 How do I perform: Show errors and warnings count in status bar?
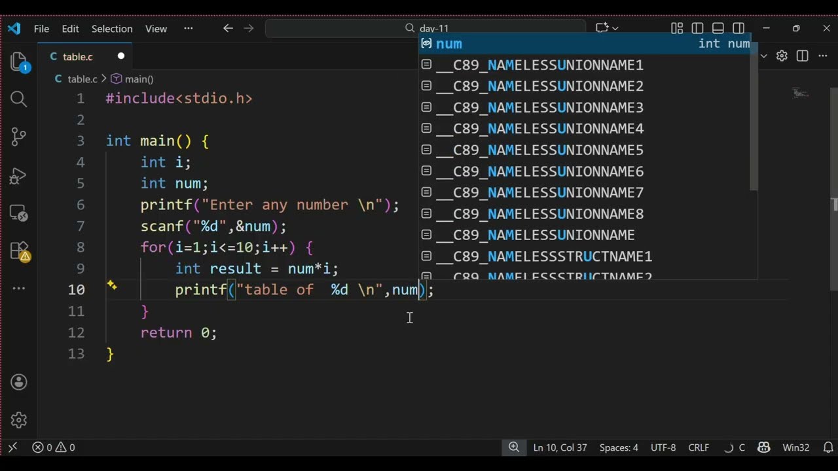[x=54, y=447]
